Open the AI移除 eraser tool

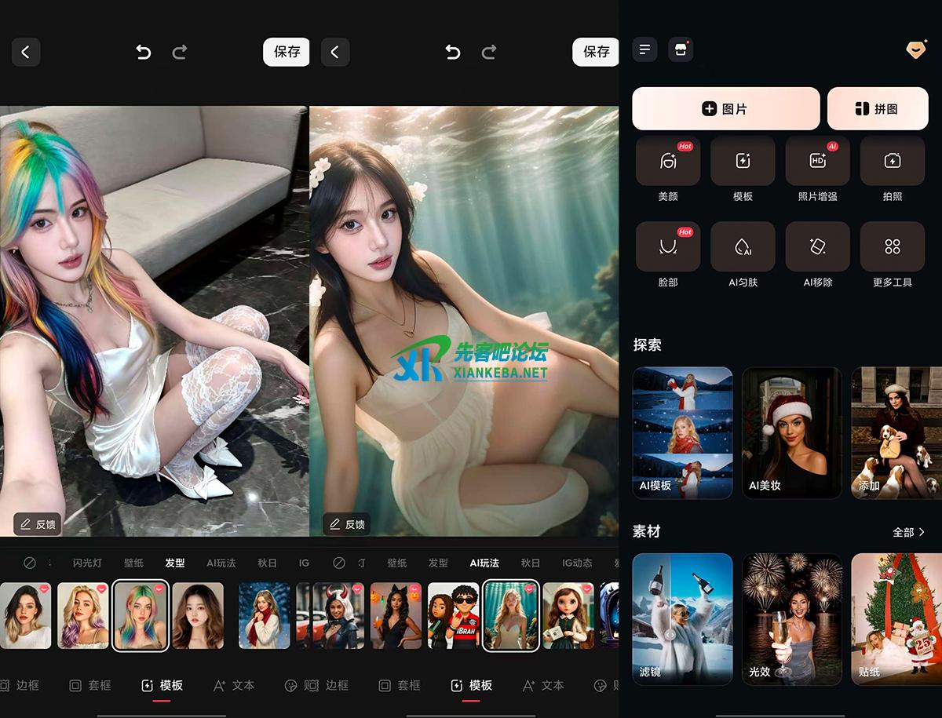point(817,246)
